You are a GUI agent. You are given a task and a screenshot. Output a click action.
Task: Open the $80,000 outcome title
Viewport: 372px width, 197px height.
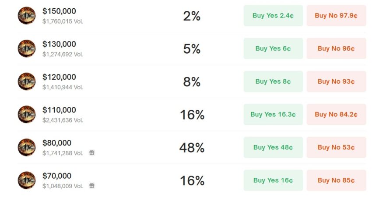[57, 143]
